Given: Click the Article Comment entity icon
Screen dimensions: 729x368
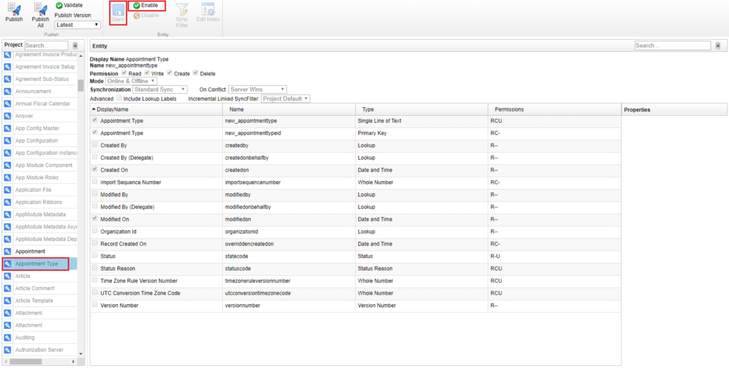Looking at the screenshot, I should coord(7,288).
